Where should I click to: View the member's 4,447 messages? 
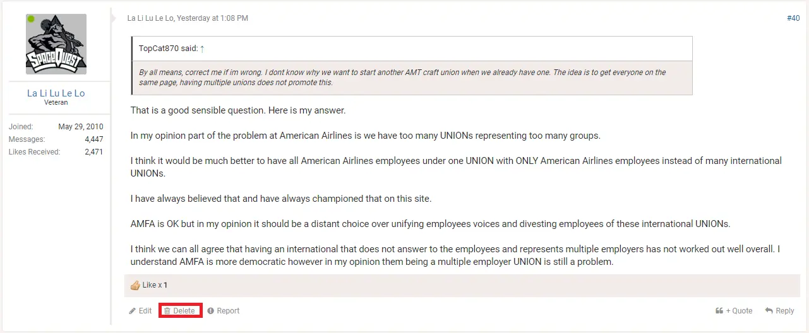tap(94, 139)
